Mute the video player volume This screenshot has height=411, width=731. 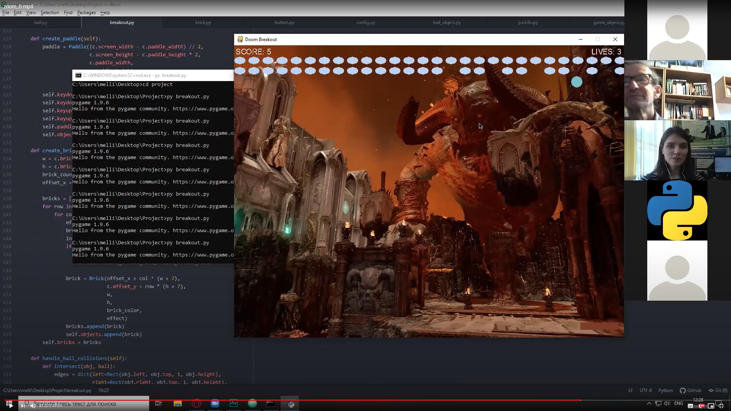pyautogui.click(x=33, y=406)
